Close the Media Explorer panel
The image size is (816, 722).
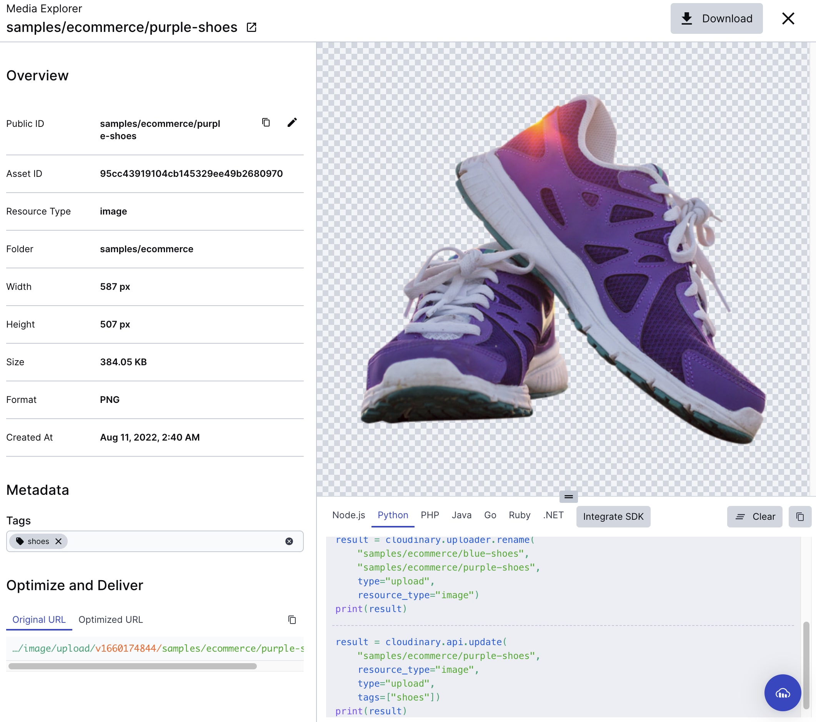pos(788,18)
